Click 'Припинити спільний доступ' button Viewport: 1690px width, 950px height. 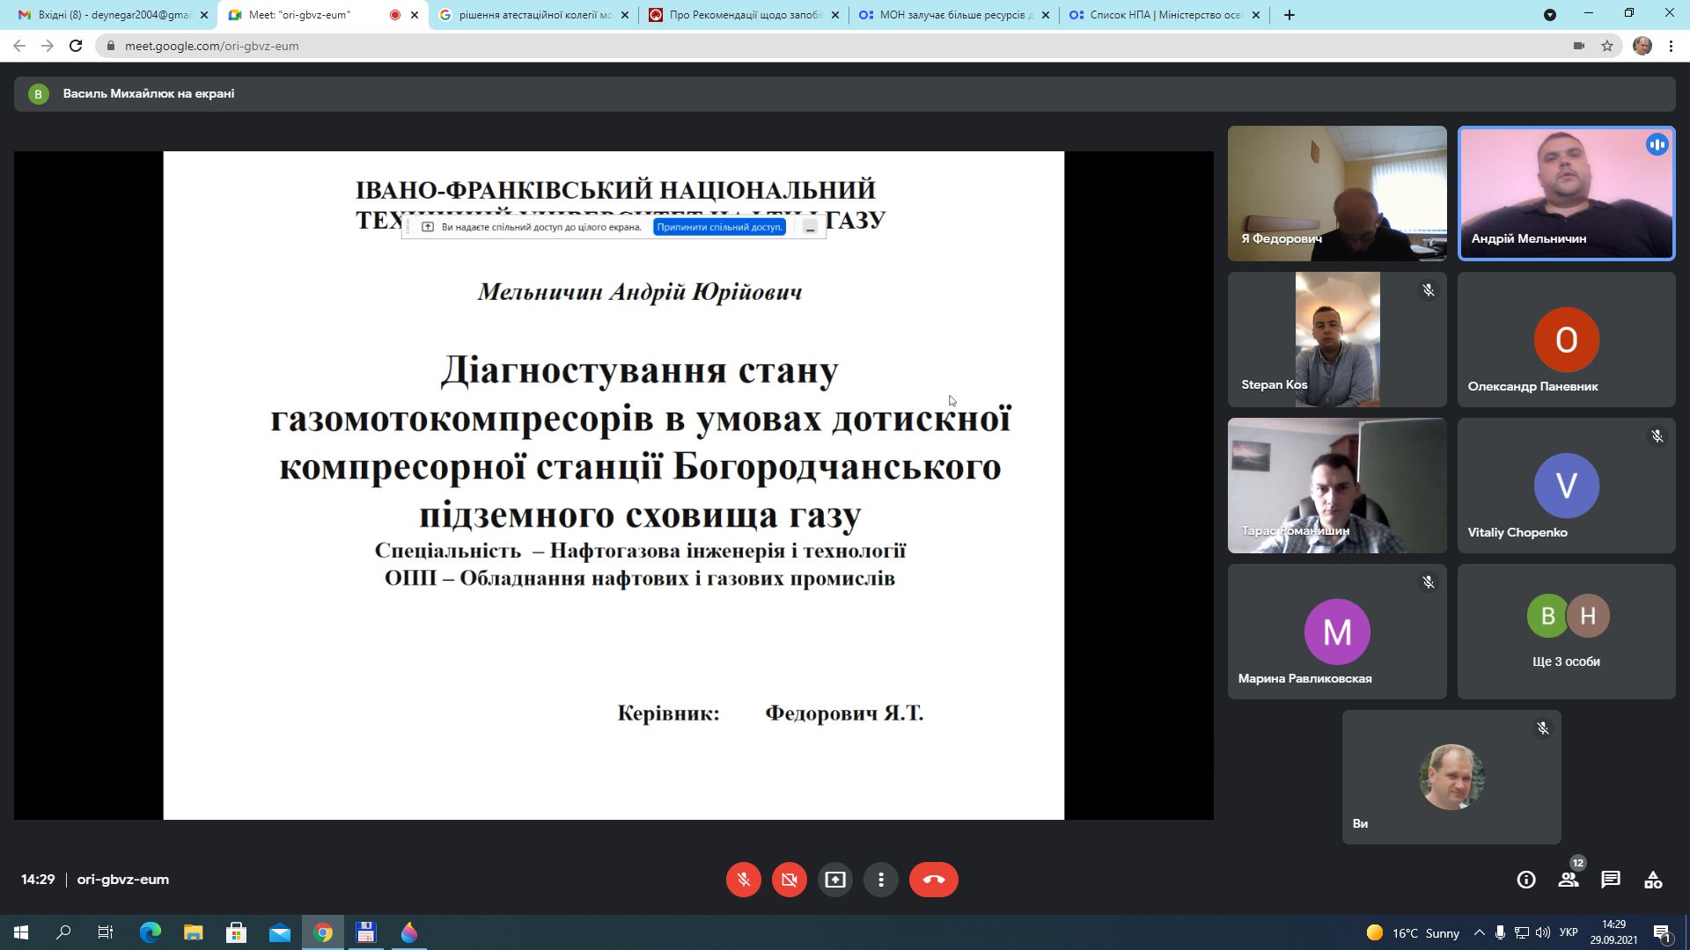point(719,227)
